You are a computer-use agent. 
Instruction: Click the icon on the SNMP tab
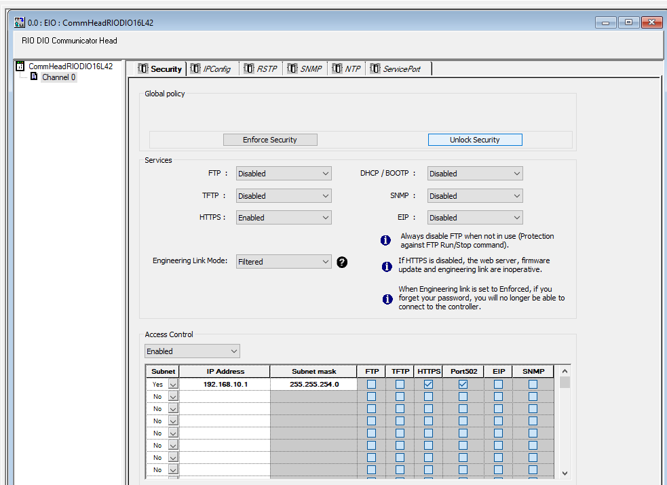[x=292, y=69]
